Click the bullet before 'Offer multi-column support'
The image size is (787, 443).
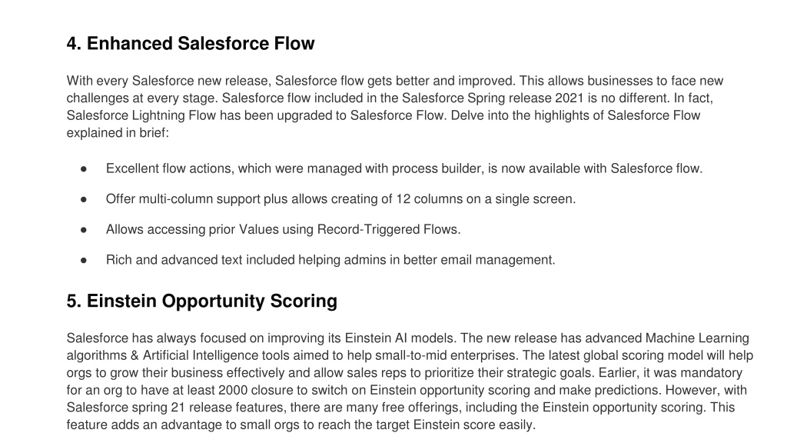point(83,200)
